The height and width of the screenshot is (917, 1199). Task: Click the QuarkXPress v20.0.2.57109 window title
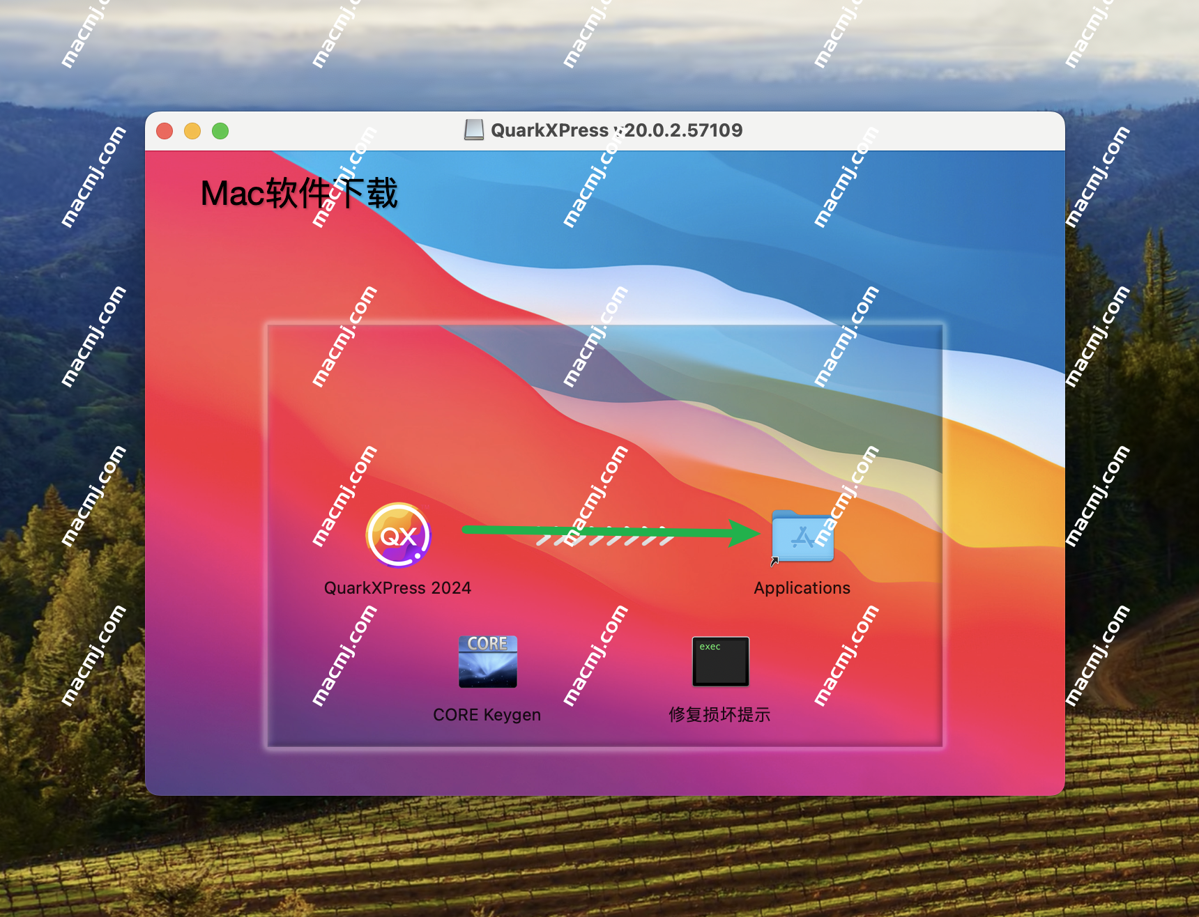616,130
